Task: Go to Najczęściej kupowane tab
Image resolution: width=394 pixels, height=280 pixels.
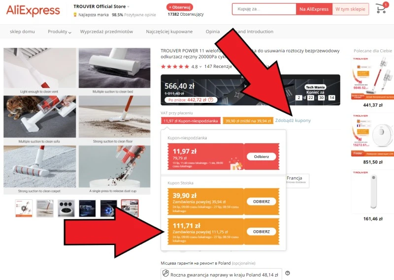Action: tap(169, 31)
